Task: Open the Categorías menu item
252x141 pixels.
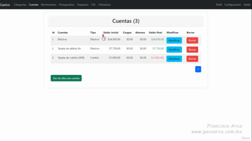Action: click(20, 5)
